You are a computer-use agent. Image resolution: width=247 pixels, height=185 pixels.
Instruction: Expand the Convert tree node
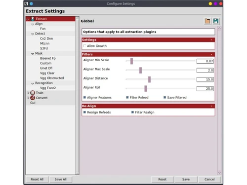point(28,98)
